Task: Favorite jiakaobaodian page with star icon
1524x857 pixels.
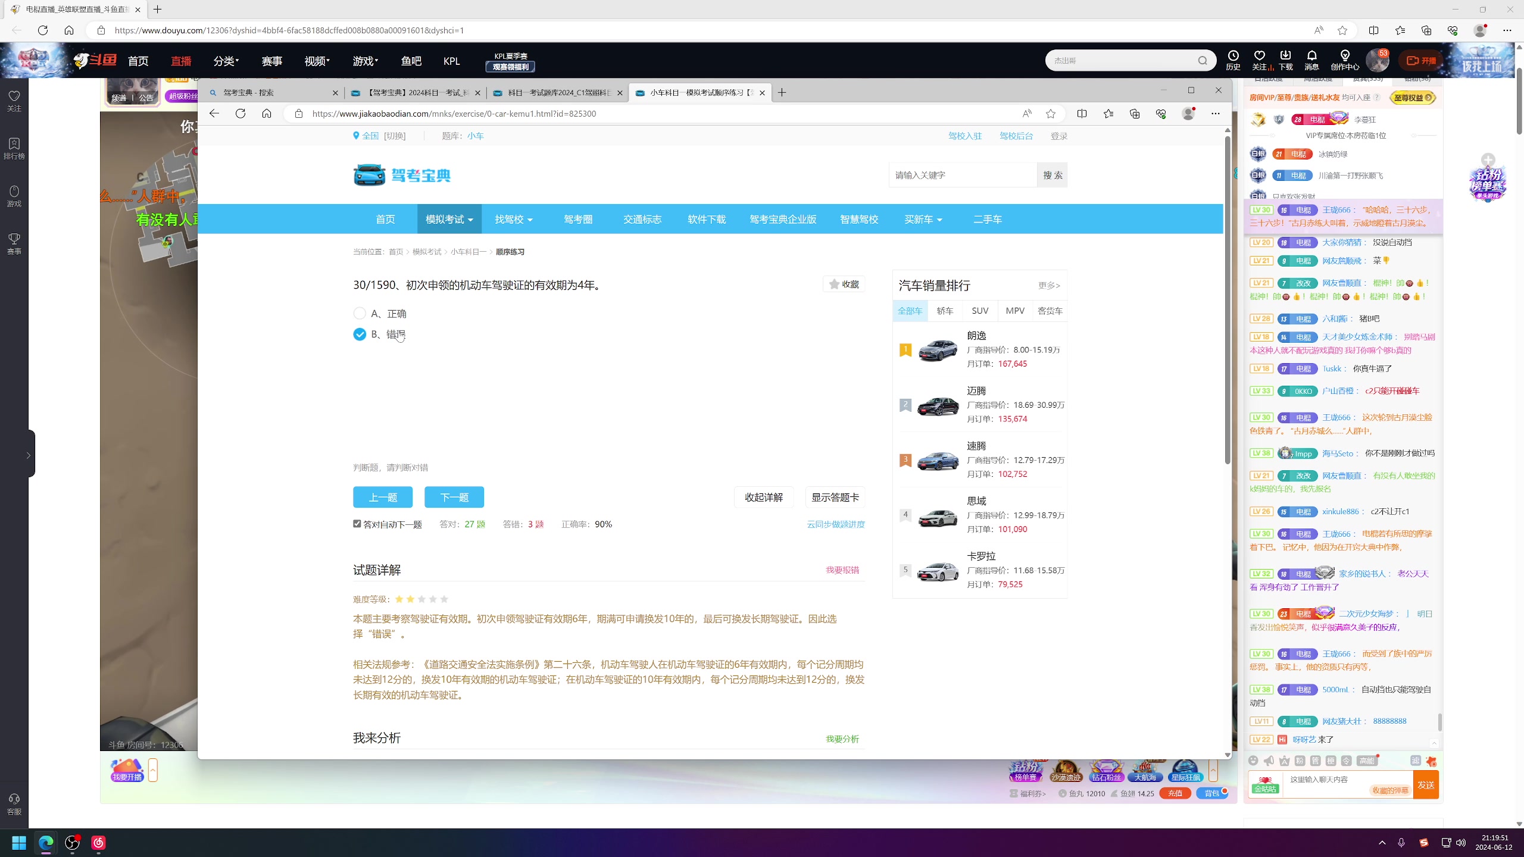Action: point(1051,114)
